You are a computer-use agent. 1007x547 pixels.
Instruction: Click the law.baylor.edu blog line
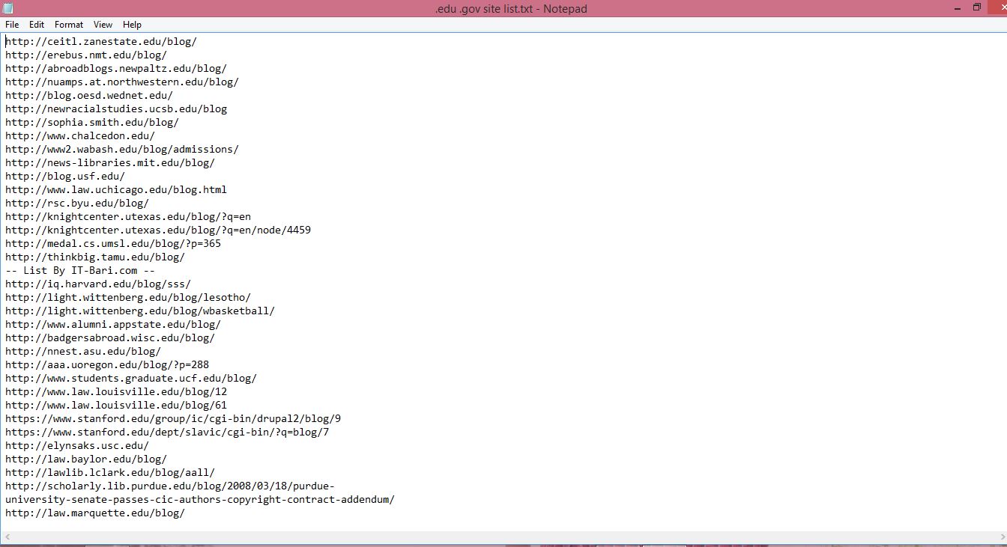[x=86, y=459]
